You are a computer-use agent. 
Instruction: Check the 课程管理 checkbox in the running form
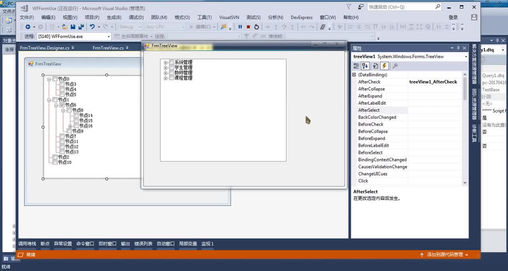(171, 78)
